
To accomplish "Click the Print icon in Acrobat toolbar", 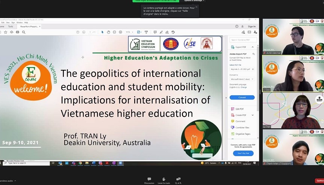I will click(18, 32).
